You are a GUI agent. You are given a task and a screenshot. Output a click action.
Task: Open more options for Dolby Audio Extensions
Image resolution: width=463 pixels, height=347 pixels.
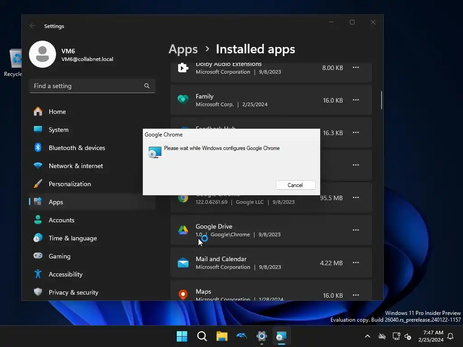click(356, 68)
